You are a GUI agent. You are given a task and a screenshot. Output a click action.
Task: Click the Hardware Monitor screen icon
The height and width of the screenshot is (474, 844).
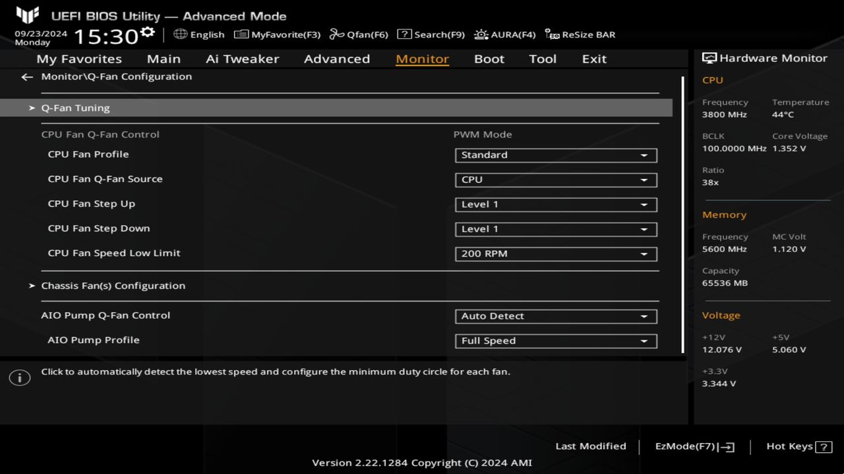click(709, 58)
